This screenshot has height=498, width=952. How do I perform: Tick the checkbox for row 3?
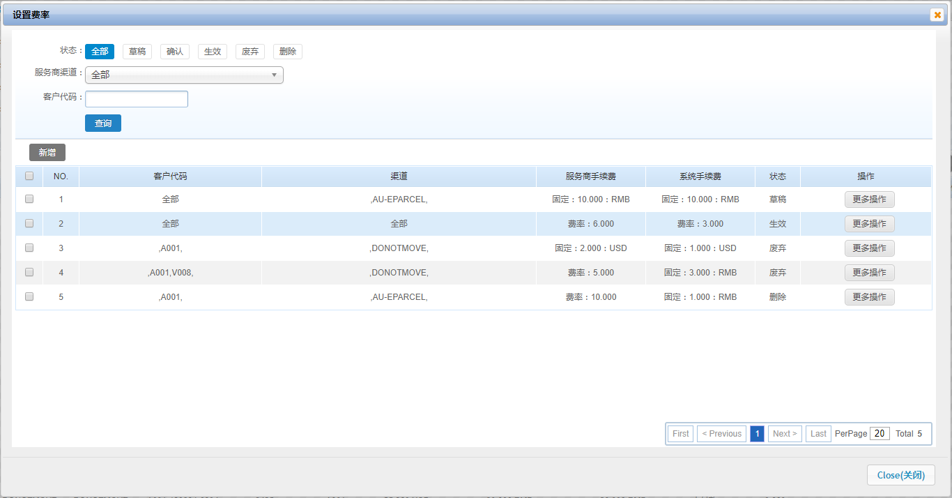(x=29, y=248)
